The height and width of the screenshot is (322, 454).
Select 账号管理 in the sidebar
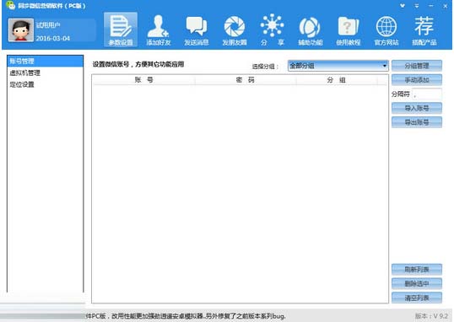click(x=46, y=61)
